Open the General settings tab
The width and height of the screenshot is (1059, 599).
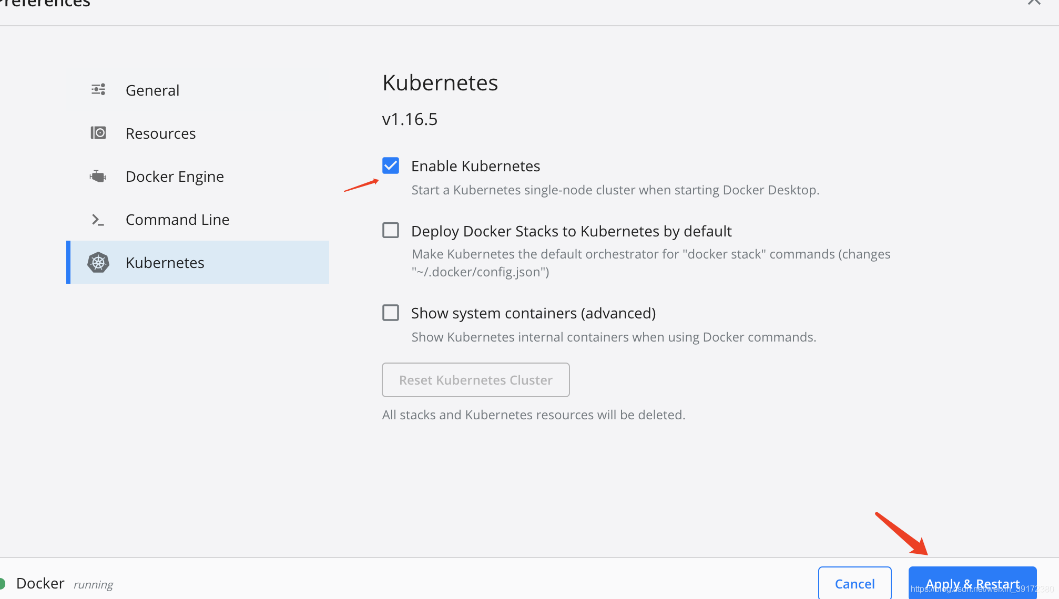coord(152,90)
